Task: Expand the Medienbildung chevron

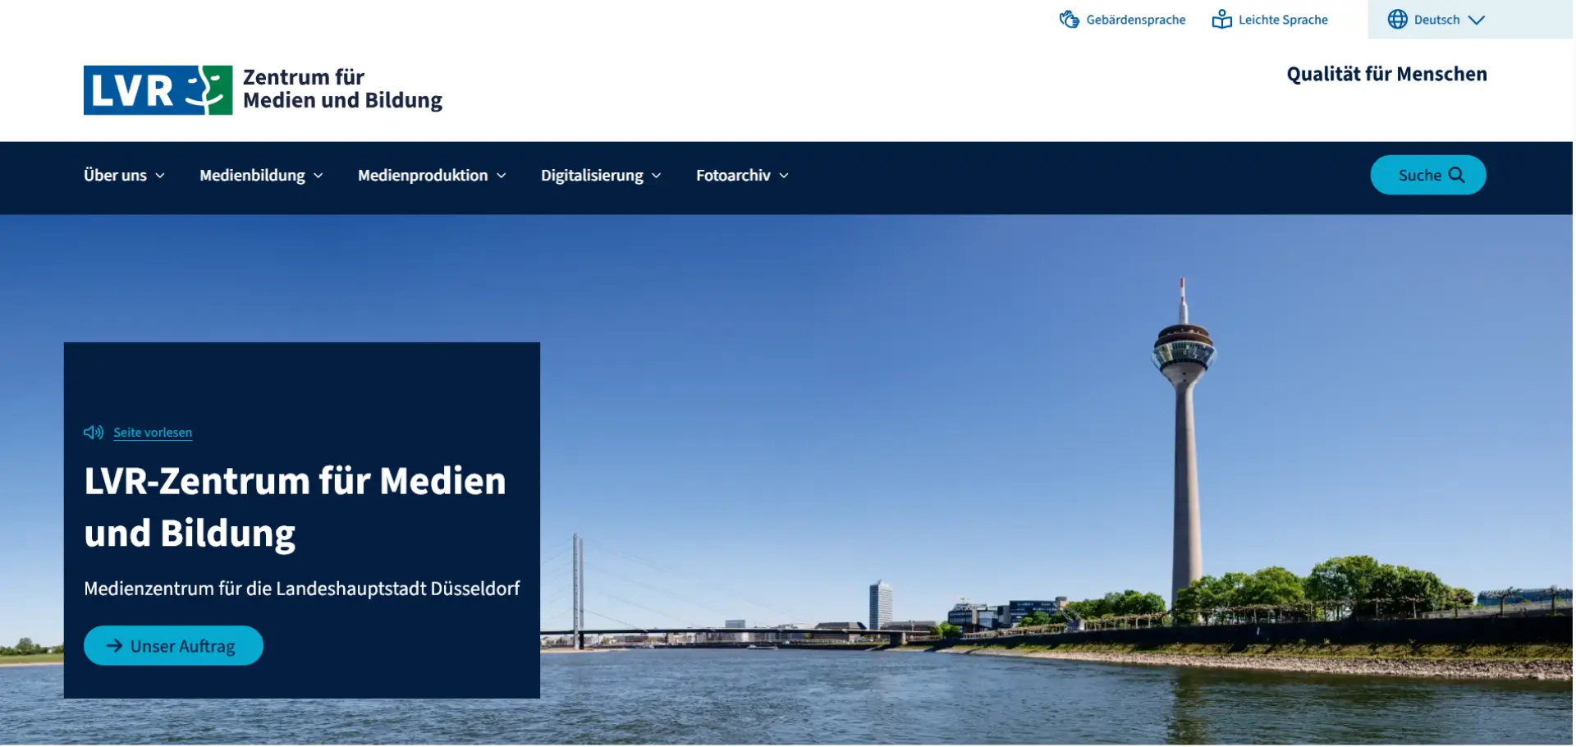Action: point(318,176)
